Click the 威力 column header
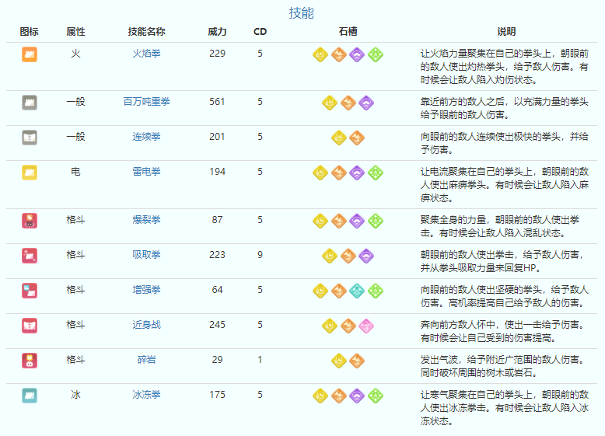 click(217, 32)
